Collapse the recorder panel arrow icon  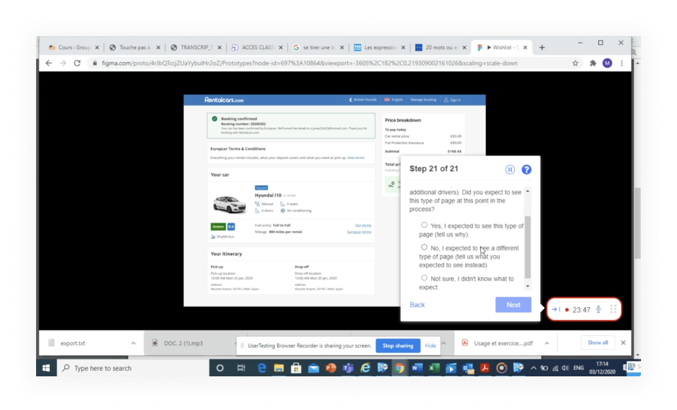click(x=555, y=310)
